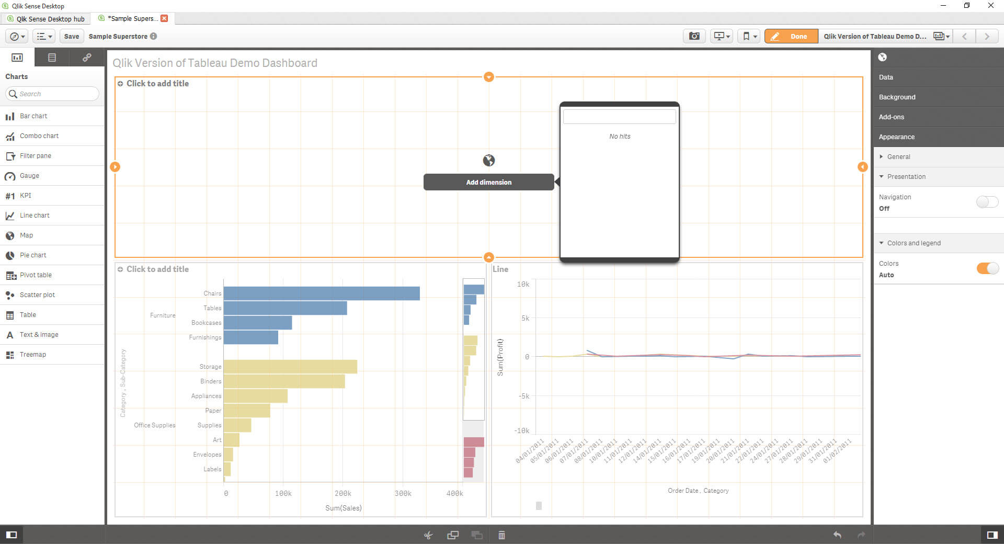Click the map object's right resize handle
This screenshot has width=1004, height=544.
863,167
